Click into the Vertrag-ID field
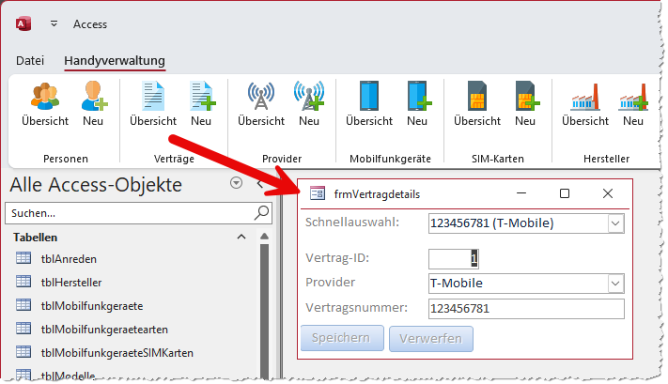 pos(454,258)
